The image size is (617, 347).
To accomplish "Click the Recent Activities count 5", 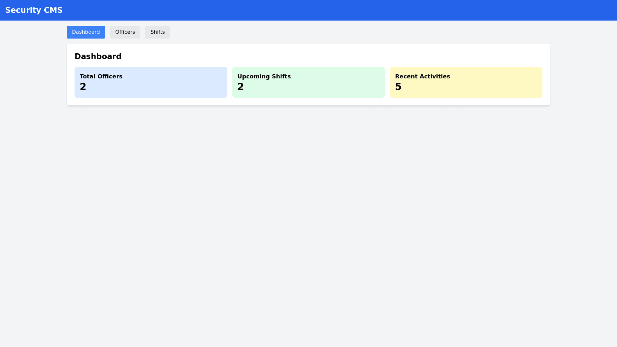I will click(x=398, y=87).
